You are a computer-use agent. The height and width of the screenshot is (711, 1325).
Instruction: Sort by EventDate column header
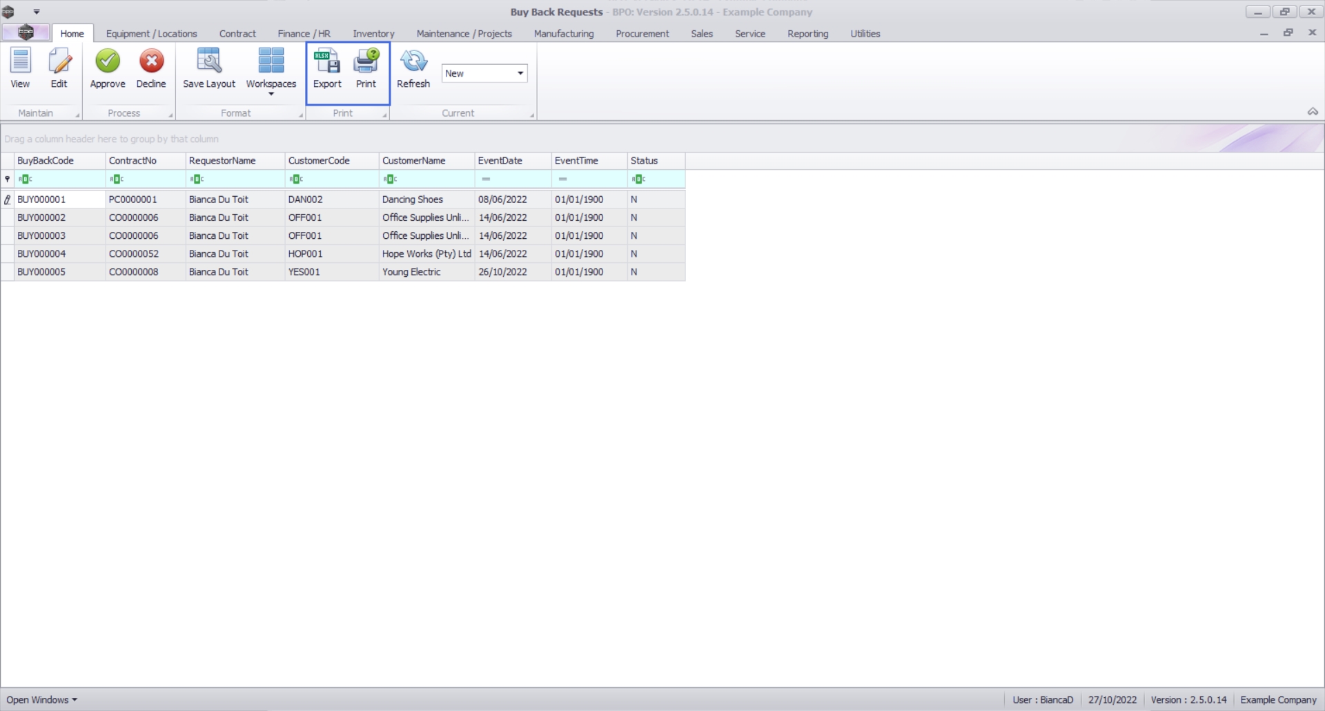tap(513, 161)
